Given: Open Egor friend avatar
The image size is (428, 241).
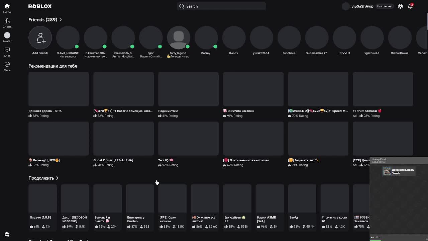Looking at the screenshot, I should pos(151,38).
